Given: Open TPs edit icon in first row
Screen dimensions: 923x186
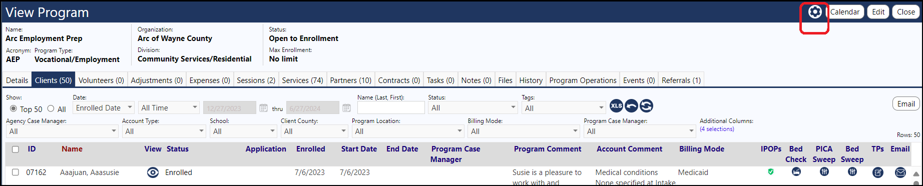Looking at the screenshot, I should pos(877,172).
